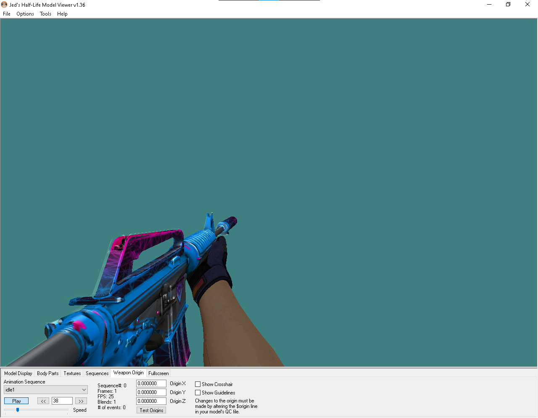Screen dimensions: 538x418
Task: Enable the Show Crosshair checkbox
Action: click(x=198, y=384)
